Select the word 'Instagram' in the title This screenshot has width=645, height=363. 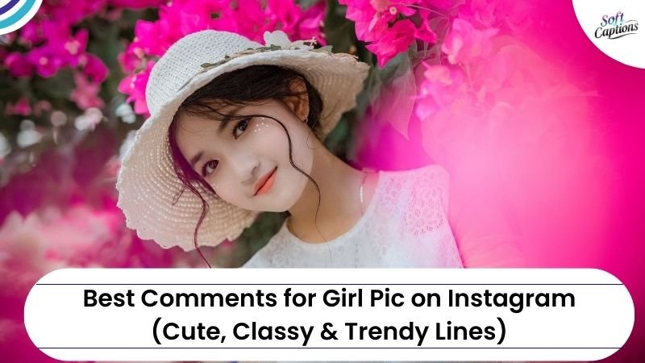(x=511, y=299)
